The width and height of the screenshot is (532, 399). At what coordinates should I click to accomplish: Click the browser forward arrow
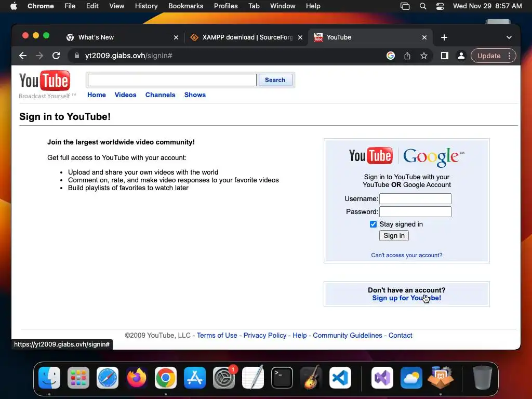pos(39,56)
